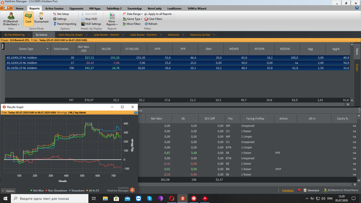Switch to the Cash Results Graph tab
The width and height of the screenshot is (361, 203).
coord(71,35)
